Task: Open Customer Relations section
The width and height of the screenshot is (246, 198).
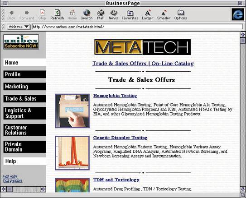Action: coord(24,130)
